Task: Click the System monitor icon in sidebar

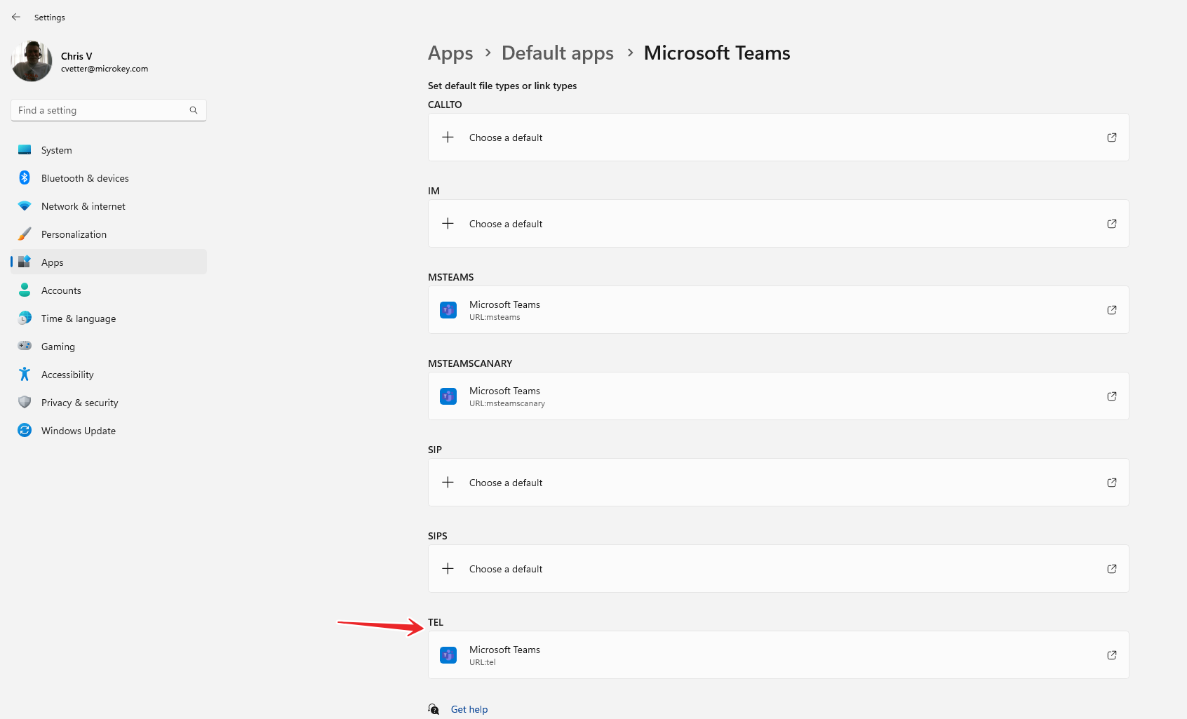Action: coord(25,149)
